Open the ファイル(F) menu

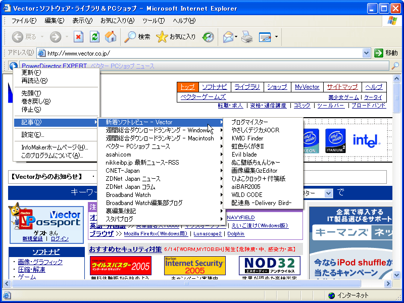point(24,21)
